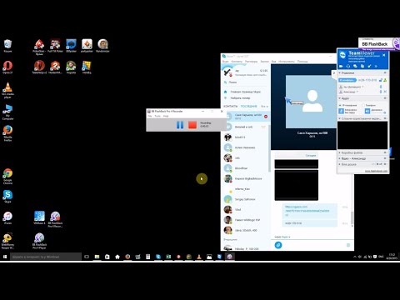
Task: Click TeamViewer voice headset icon
Action: pos(348,66)
